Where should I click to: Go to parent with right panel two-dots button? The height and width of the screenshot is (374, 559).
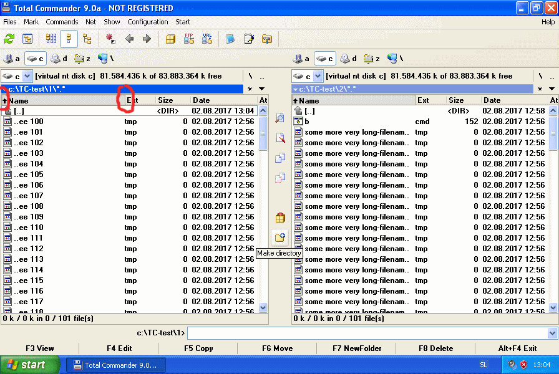click(x=552, y=76)
